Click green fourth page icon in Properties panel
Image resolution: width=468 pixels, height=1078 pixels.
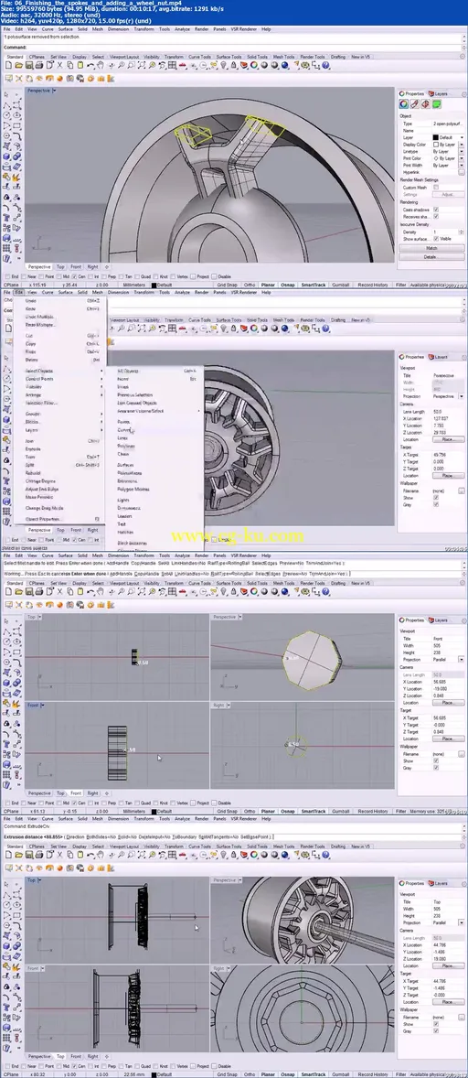(436, 103)
